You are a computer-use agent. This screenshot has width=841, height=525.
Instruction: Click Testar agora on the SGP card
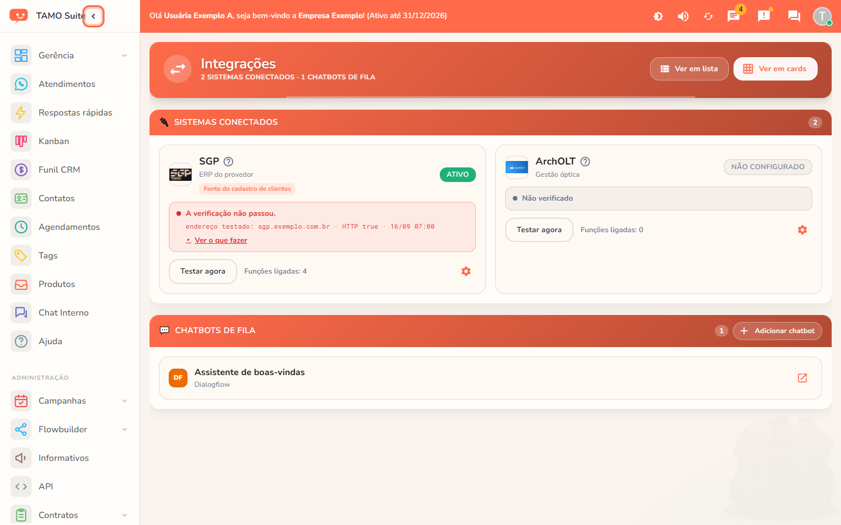(x=203, y=271)
